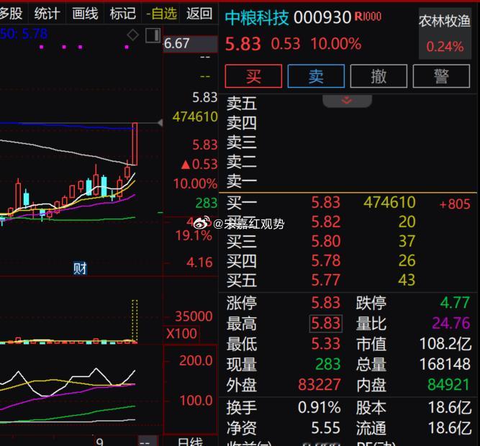Viewport: 480px width, 446px height.
Task: Click the red 买 buy button
Action: 253,76
